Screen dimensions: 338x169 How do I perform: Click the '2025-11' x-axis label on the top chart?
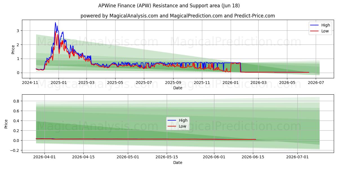(x=202, y=83)
